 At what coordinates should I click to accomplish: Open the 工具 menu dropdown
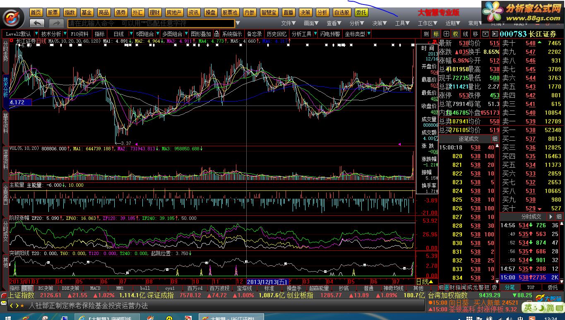pos(402,24)
